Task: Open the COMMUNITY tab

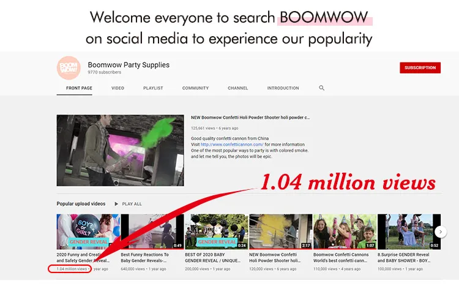Action: [x=195, y=88]
